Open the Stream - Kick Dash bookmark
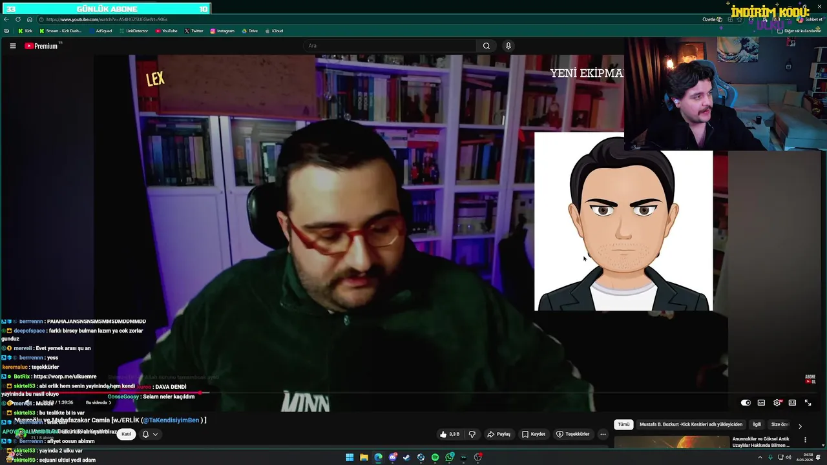827x465 pixels. [61, 31]
